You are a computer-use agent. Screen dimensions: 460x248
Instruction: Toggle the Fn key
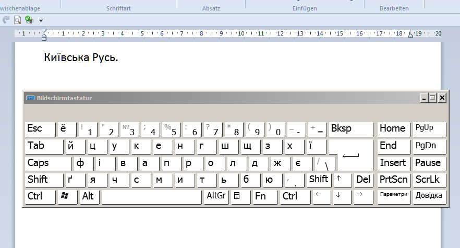coord(265,197)
